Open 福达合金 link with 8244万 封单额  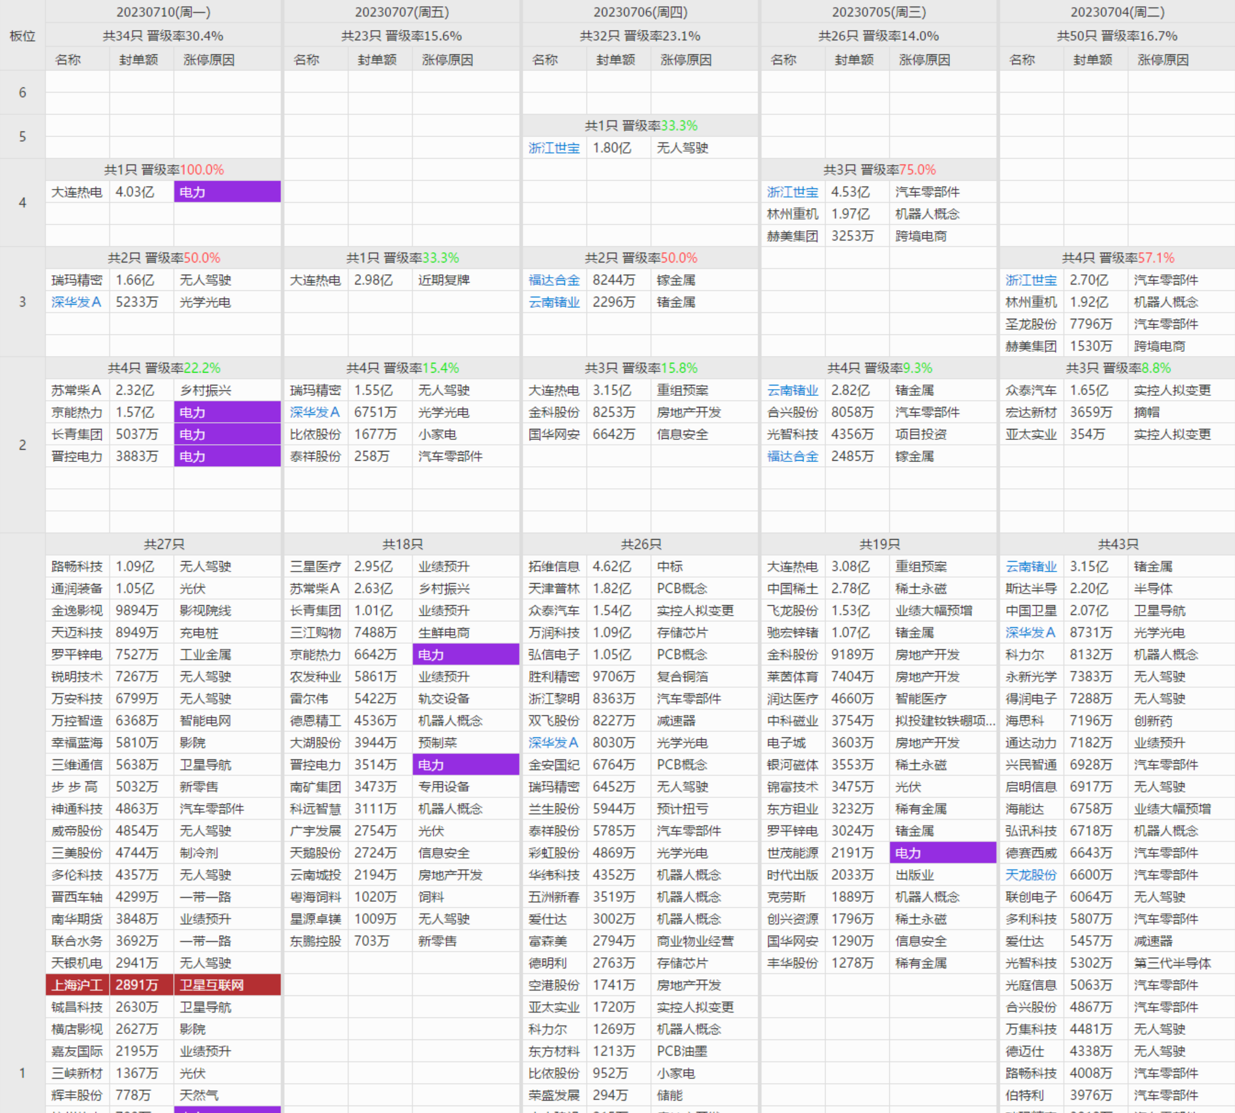pos(554,280)
